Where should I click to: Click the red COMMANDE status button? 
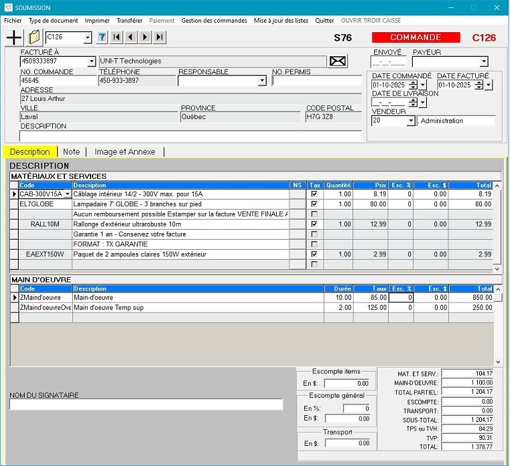(x=416, y=37)
